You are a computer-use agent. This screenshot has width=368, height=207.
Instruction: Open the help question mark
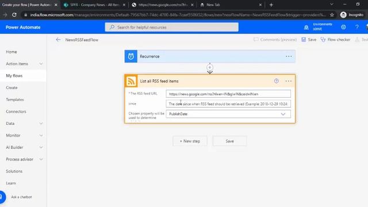tap(356, 27)
